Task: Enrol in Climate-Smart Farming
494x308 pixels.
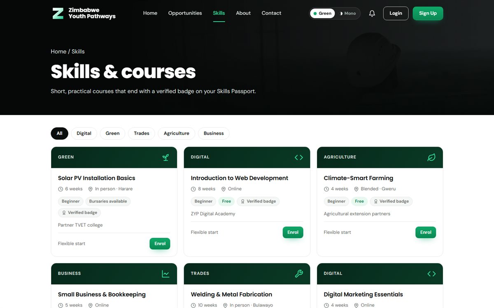Action: pos(426,232)
